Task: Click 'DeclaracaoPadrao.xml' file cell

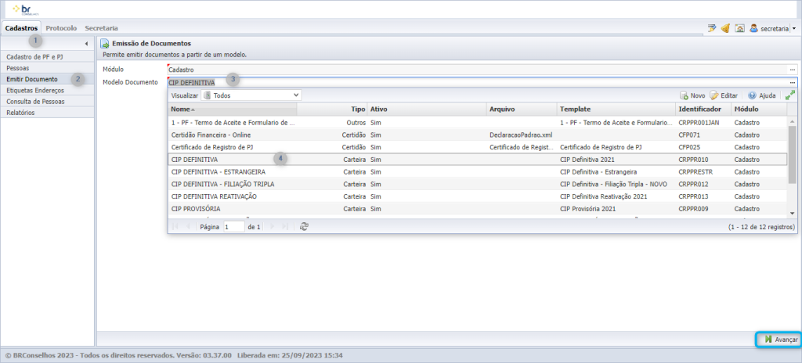Action: click(x=521, y=135)
